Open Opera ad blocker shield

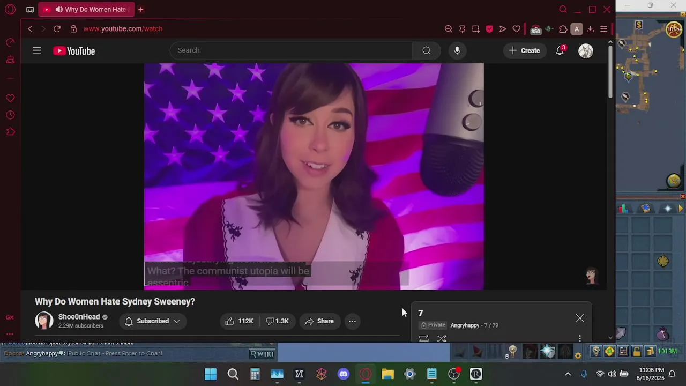(489, 29)
